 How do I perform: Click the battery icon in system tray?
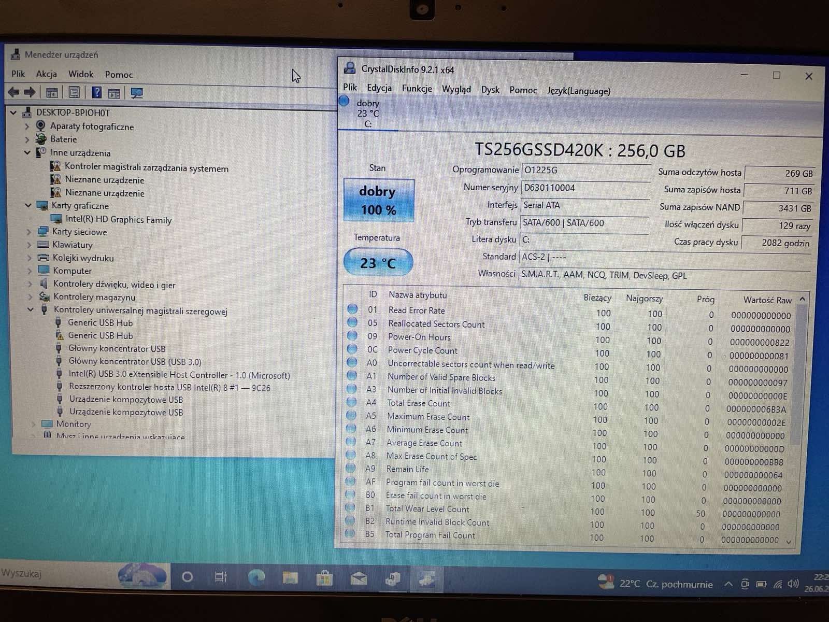click(x=761, y=585)
